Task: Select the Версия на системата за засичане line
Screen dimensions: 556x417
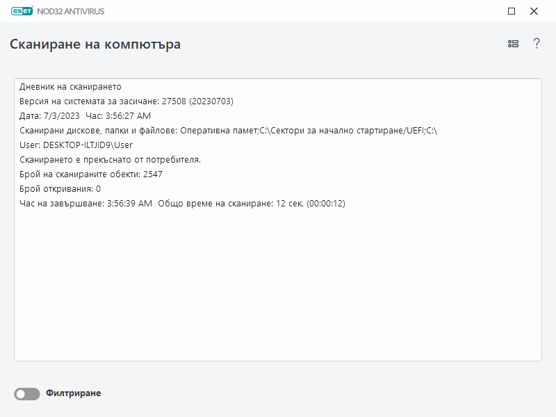Action: (x=126, y=101)
